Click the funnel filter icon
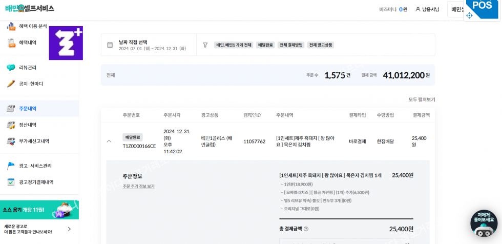 pyautogui.click(x=205, y=45)
